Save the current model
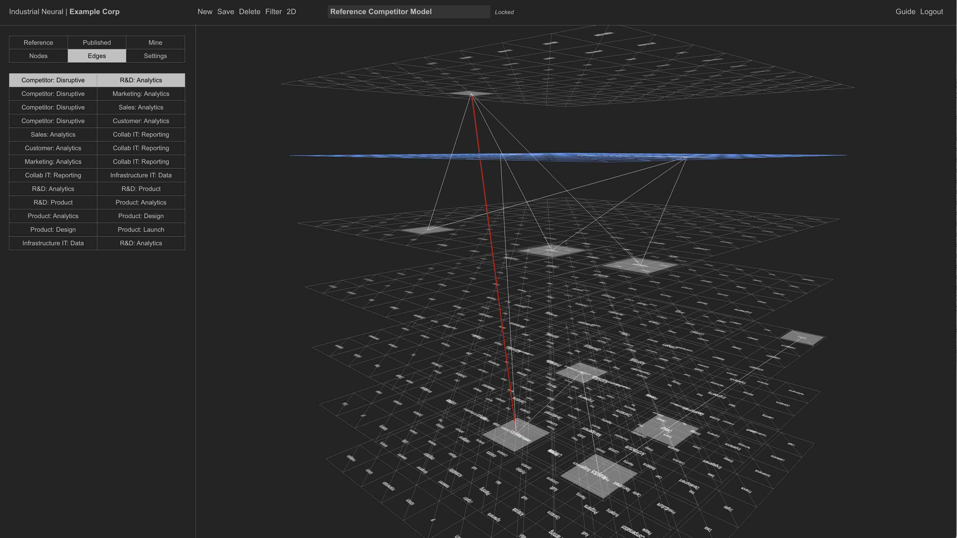This screenshot has width=957, height=538. 225,11
